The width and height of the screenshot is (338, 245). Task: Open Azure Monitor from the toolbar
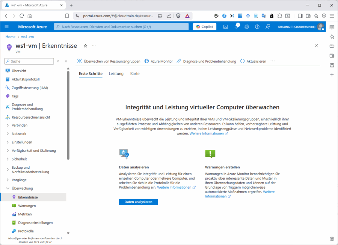158,61
